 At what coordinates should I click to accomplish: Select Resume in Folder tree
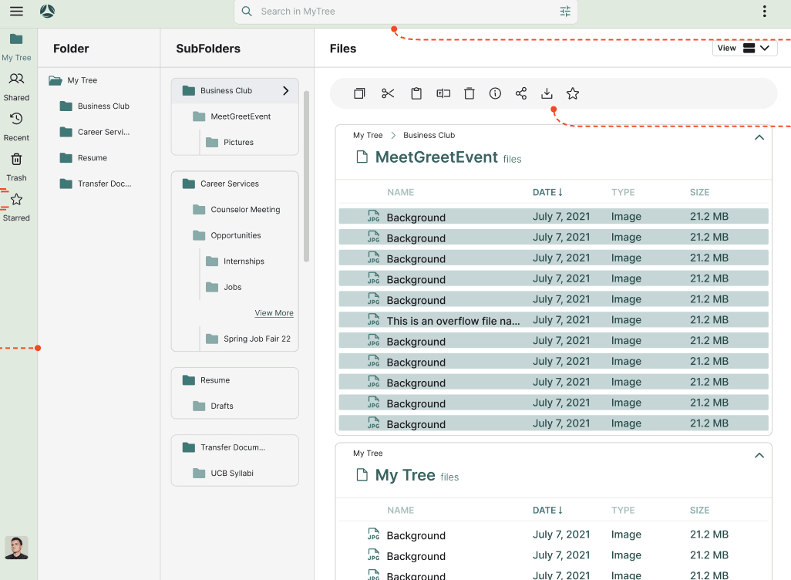83,158
